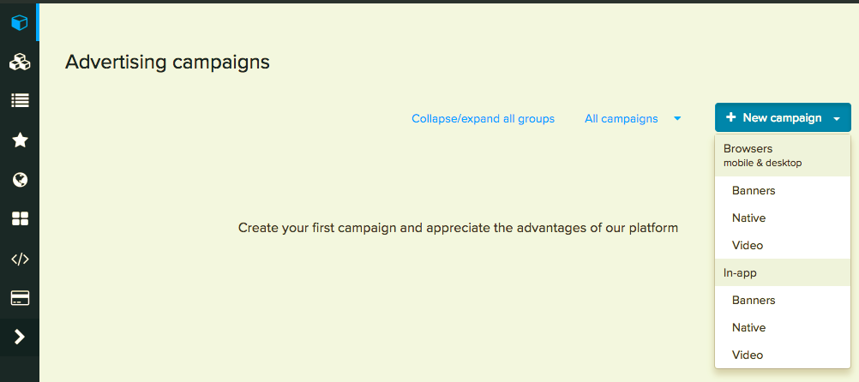The image size is (859, 382).
Task: Open the stacked cubes sidebar section
Action: [19, 62]
